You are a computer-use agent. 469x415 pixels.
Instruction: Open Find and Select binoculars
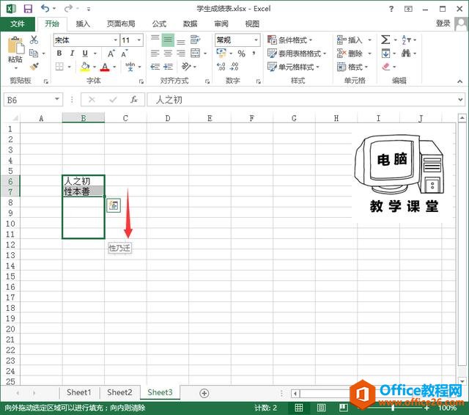pyautogui.click(x=406, y=54)
